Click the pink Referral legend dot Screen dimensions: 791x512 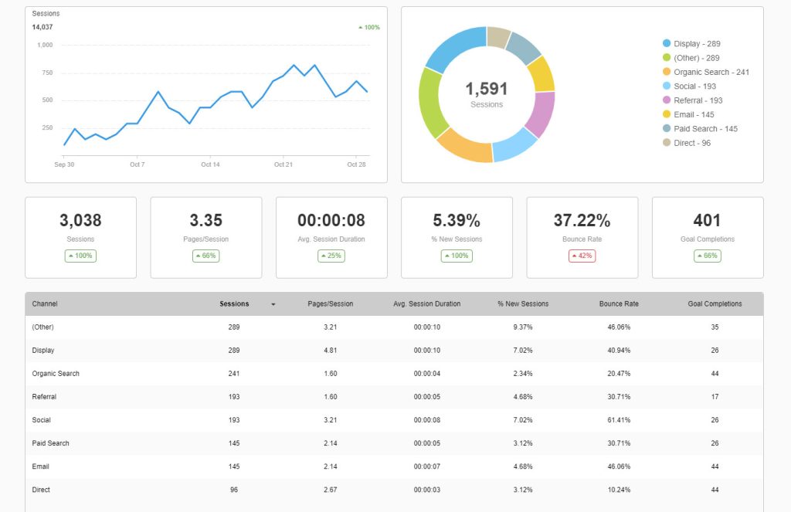coord(666,100)
